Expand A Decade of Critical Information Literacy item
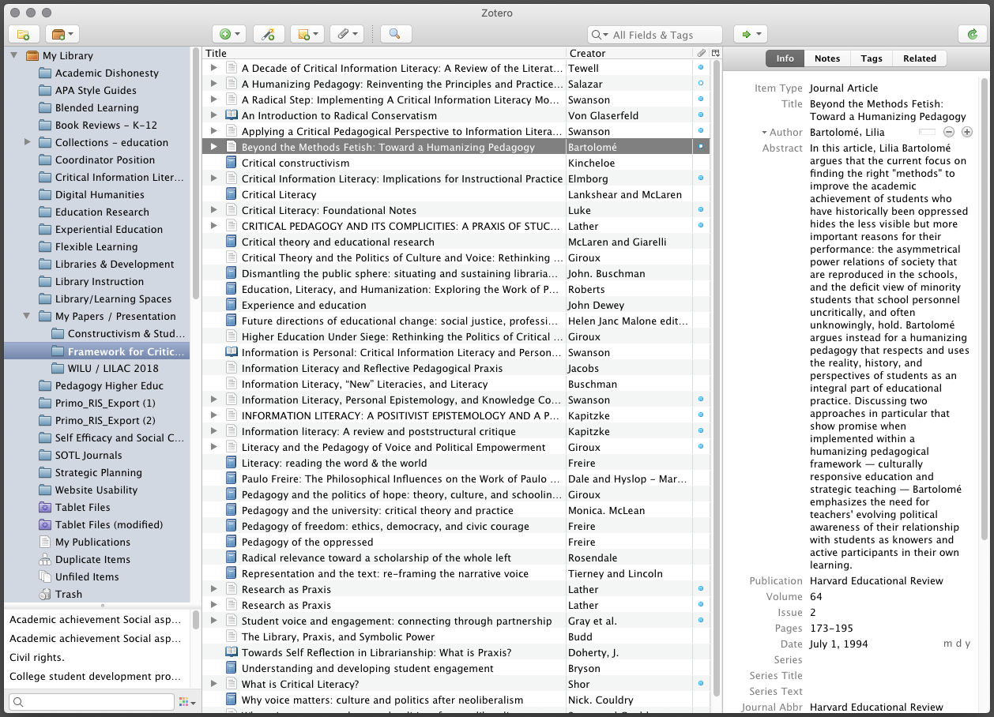The width and height of the screenshot is (994, 717). pos(213,68)
